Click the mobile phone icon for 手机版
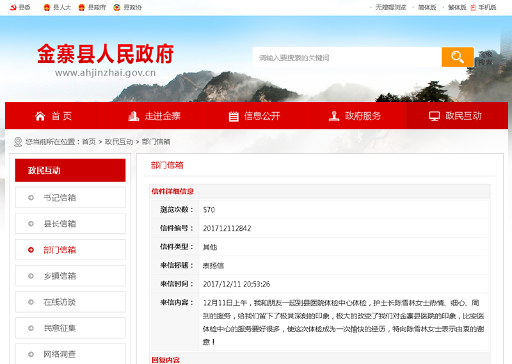 click(x=473, y=8)
